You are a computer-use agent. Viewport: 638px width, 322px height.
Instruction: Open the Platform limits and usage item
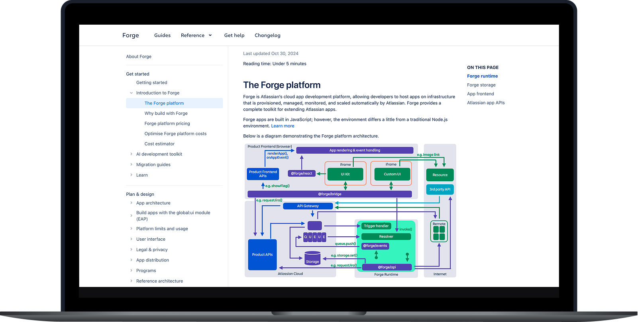(162, 229)
